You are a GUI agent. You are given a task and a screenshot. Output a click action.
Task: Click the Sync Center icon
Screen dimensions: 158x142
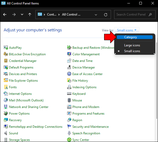pyautogui.click(x=69, y=140)
